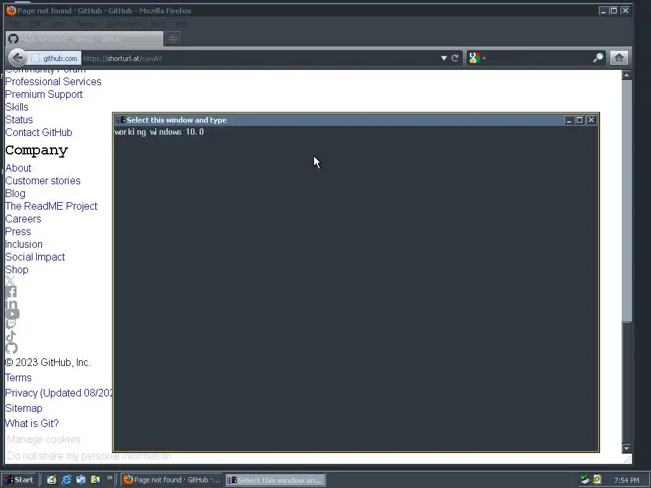
Task: Go back with the Firefox back arrow
Action: click(x=17, y=58)
